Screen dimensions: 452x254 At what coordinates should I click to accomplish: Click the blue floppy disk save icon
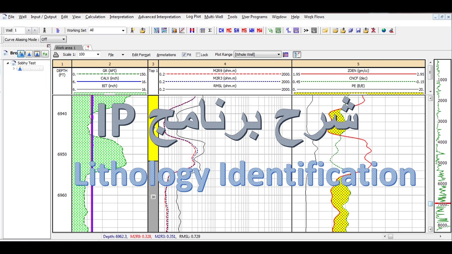(x=358, y=30)
